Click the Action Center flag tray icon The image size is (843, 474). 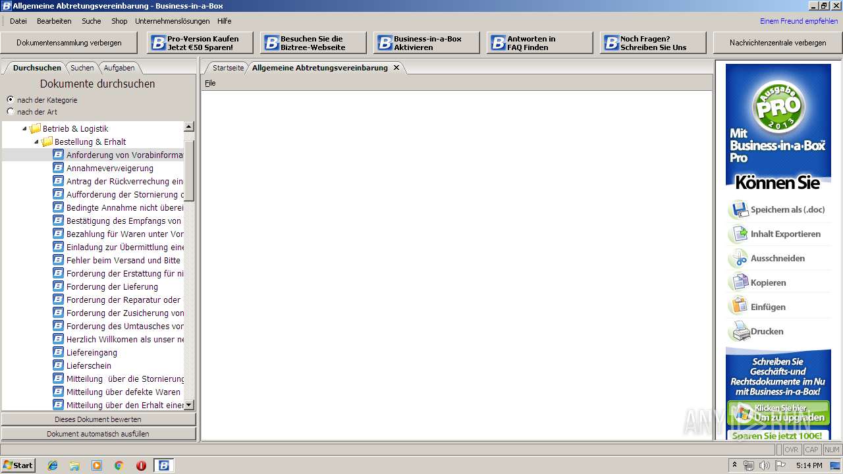tap(780, 465)
